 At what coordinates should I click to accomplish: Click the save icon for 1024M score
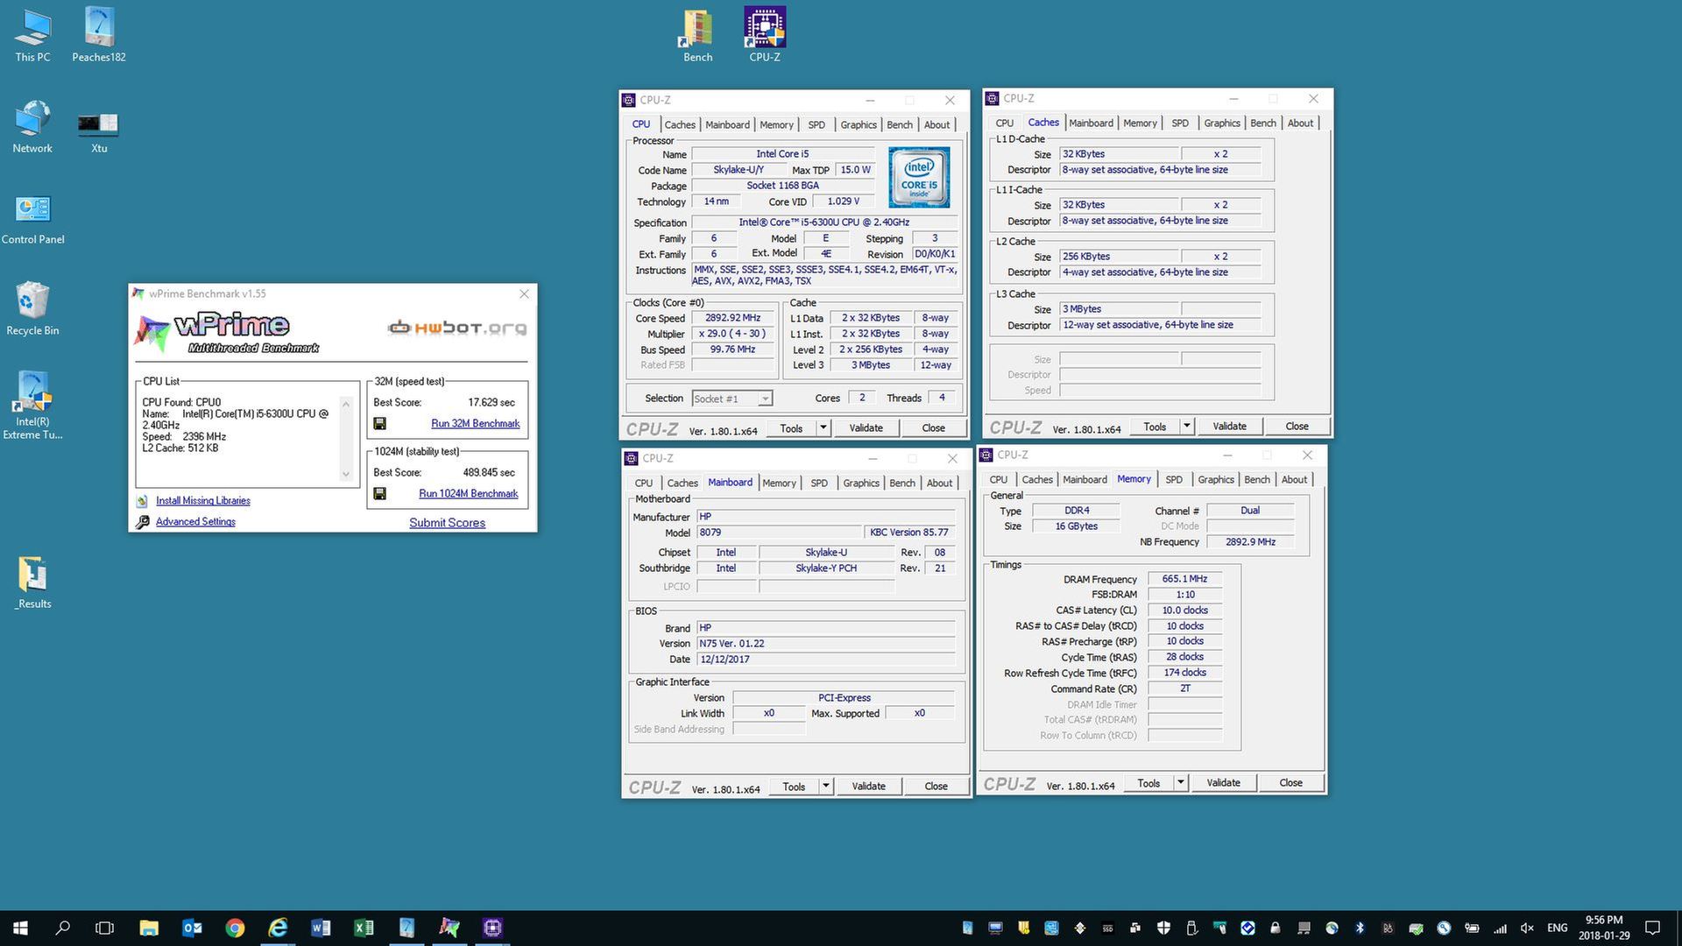tap(379, 493)
